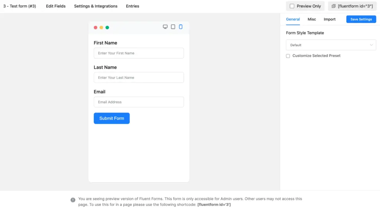380x213 pixels.
Task: Select the General tab
Action: click(293, 19)
